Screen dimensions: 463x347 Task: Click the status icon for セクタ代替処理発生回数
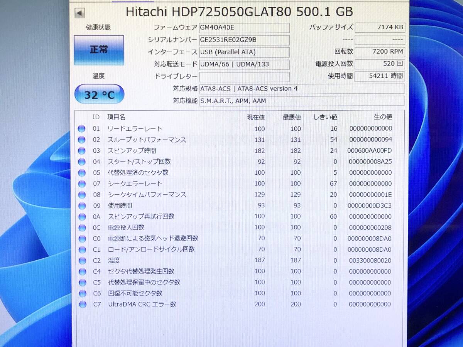pos(82,271)
